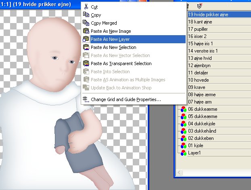Choose Paste As New Selection
Screen dimensions: 251x190
coord(113,47)
